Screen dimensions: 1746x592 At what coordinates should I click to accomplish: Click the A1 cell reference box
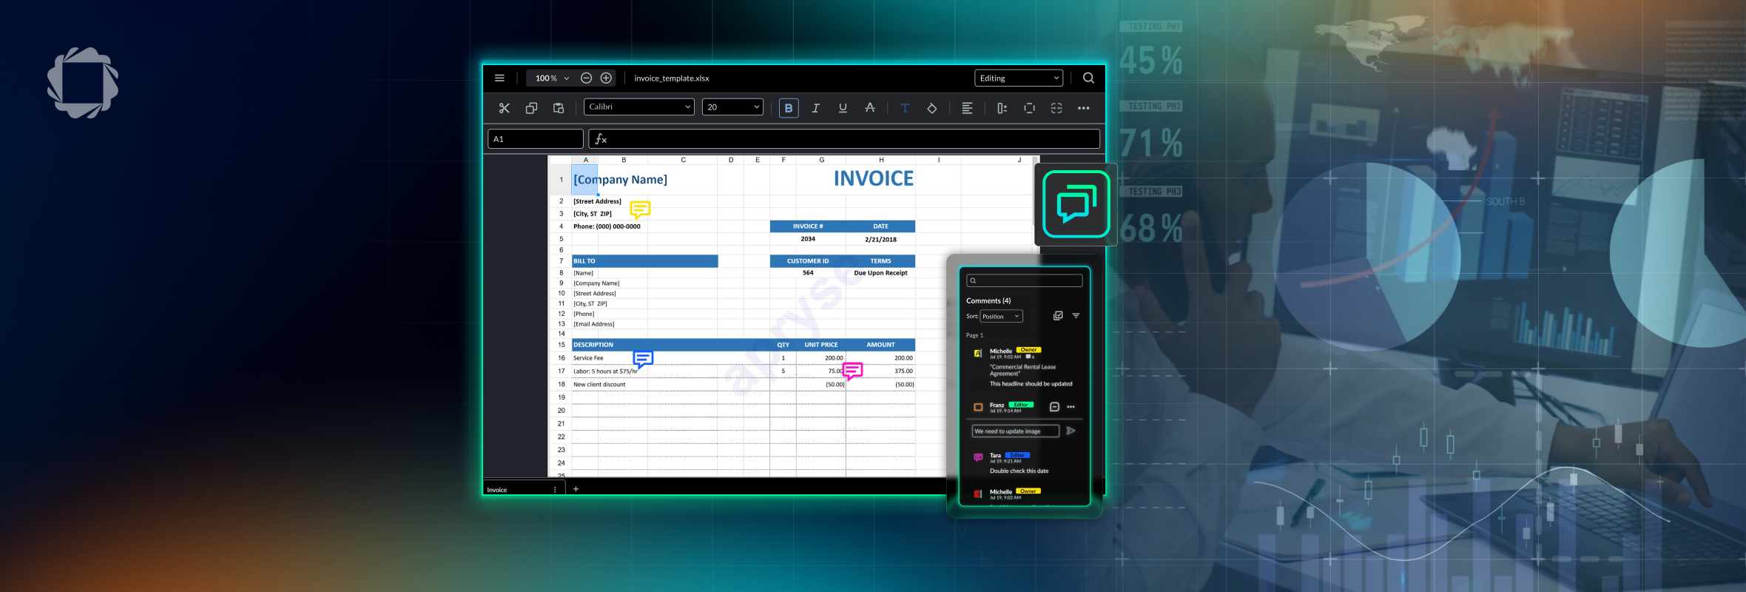[x=536, y=139]
